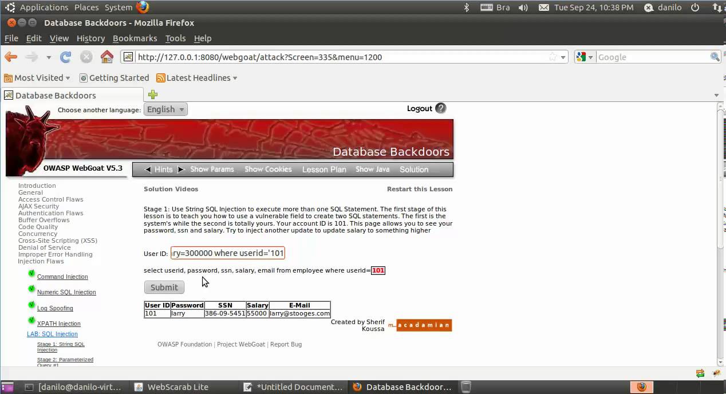Open the Bluetooth indicator

coord(467,7)
